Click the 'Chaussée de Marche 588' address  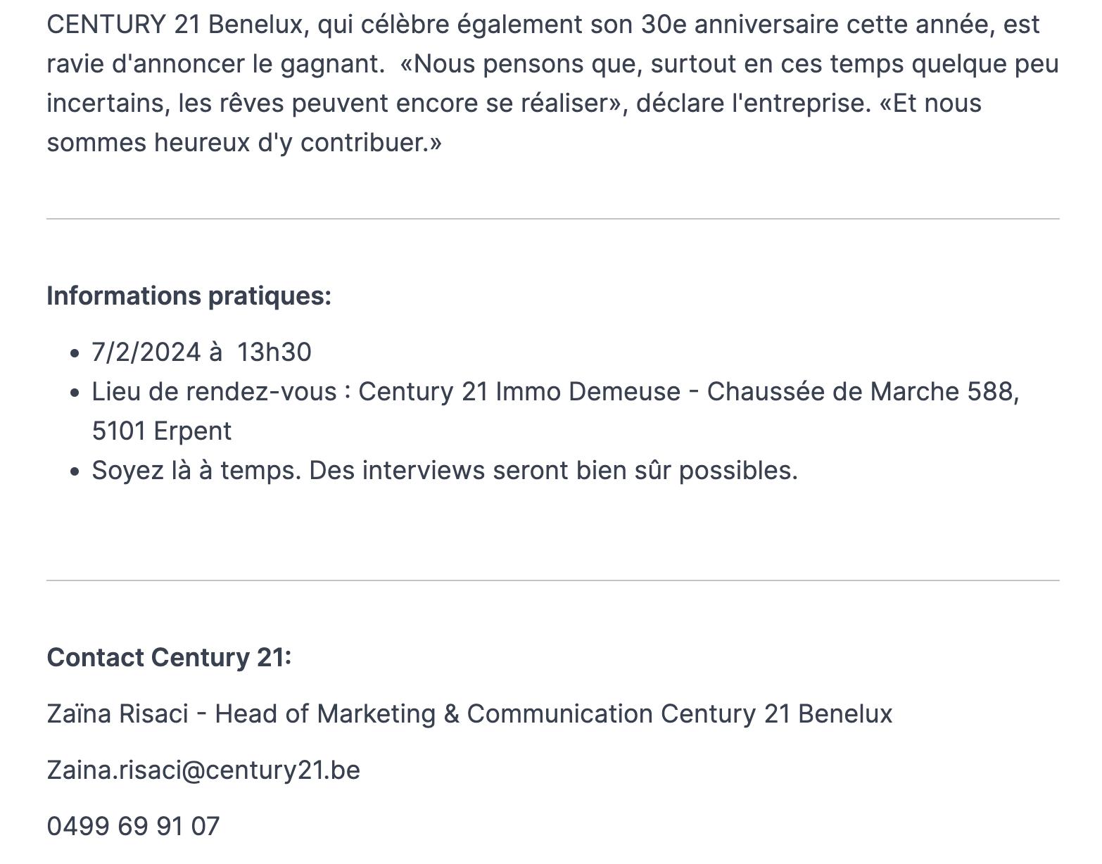860,392
